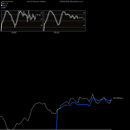Click the blue OBV legend swatch
Image resolution: width=130 pixels, height=130 pixels.
tap(2, 8)
